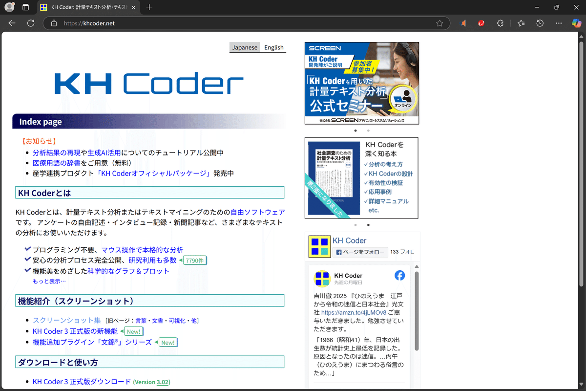Open a new tab with plus icon
586x391 pixels.
(149, 7)
